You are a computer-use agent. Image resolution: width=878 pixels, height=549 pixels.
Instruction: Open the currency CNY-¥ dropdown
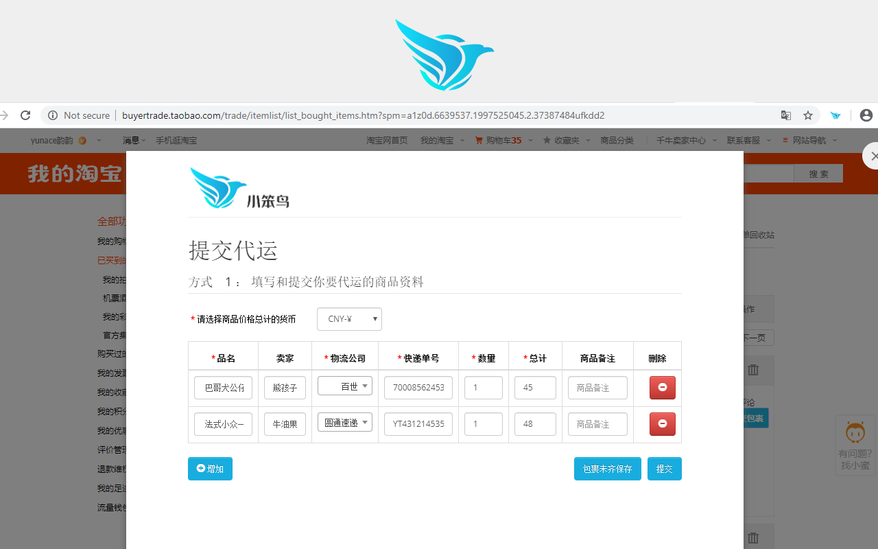[349, 319]
